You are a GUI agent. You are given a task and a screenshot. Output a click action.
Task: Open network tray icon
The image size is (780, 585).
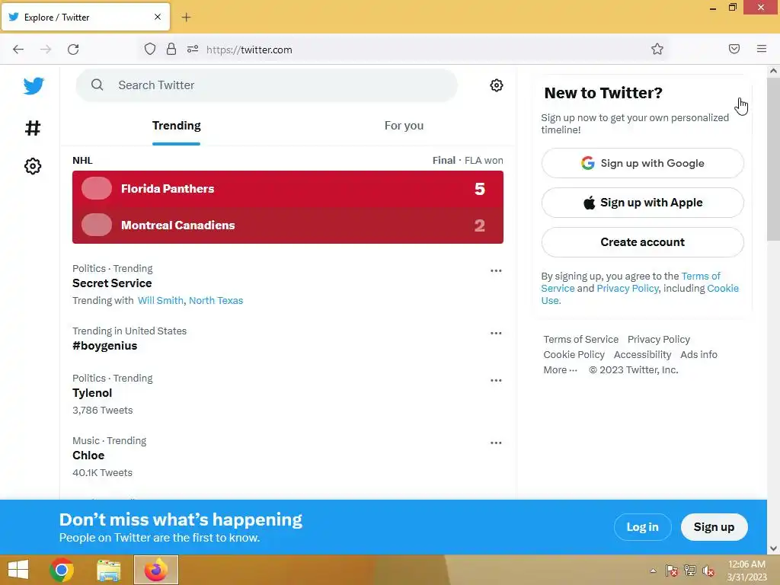(x=690, y=571)
